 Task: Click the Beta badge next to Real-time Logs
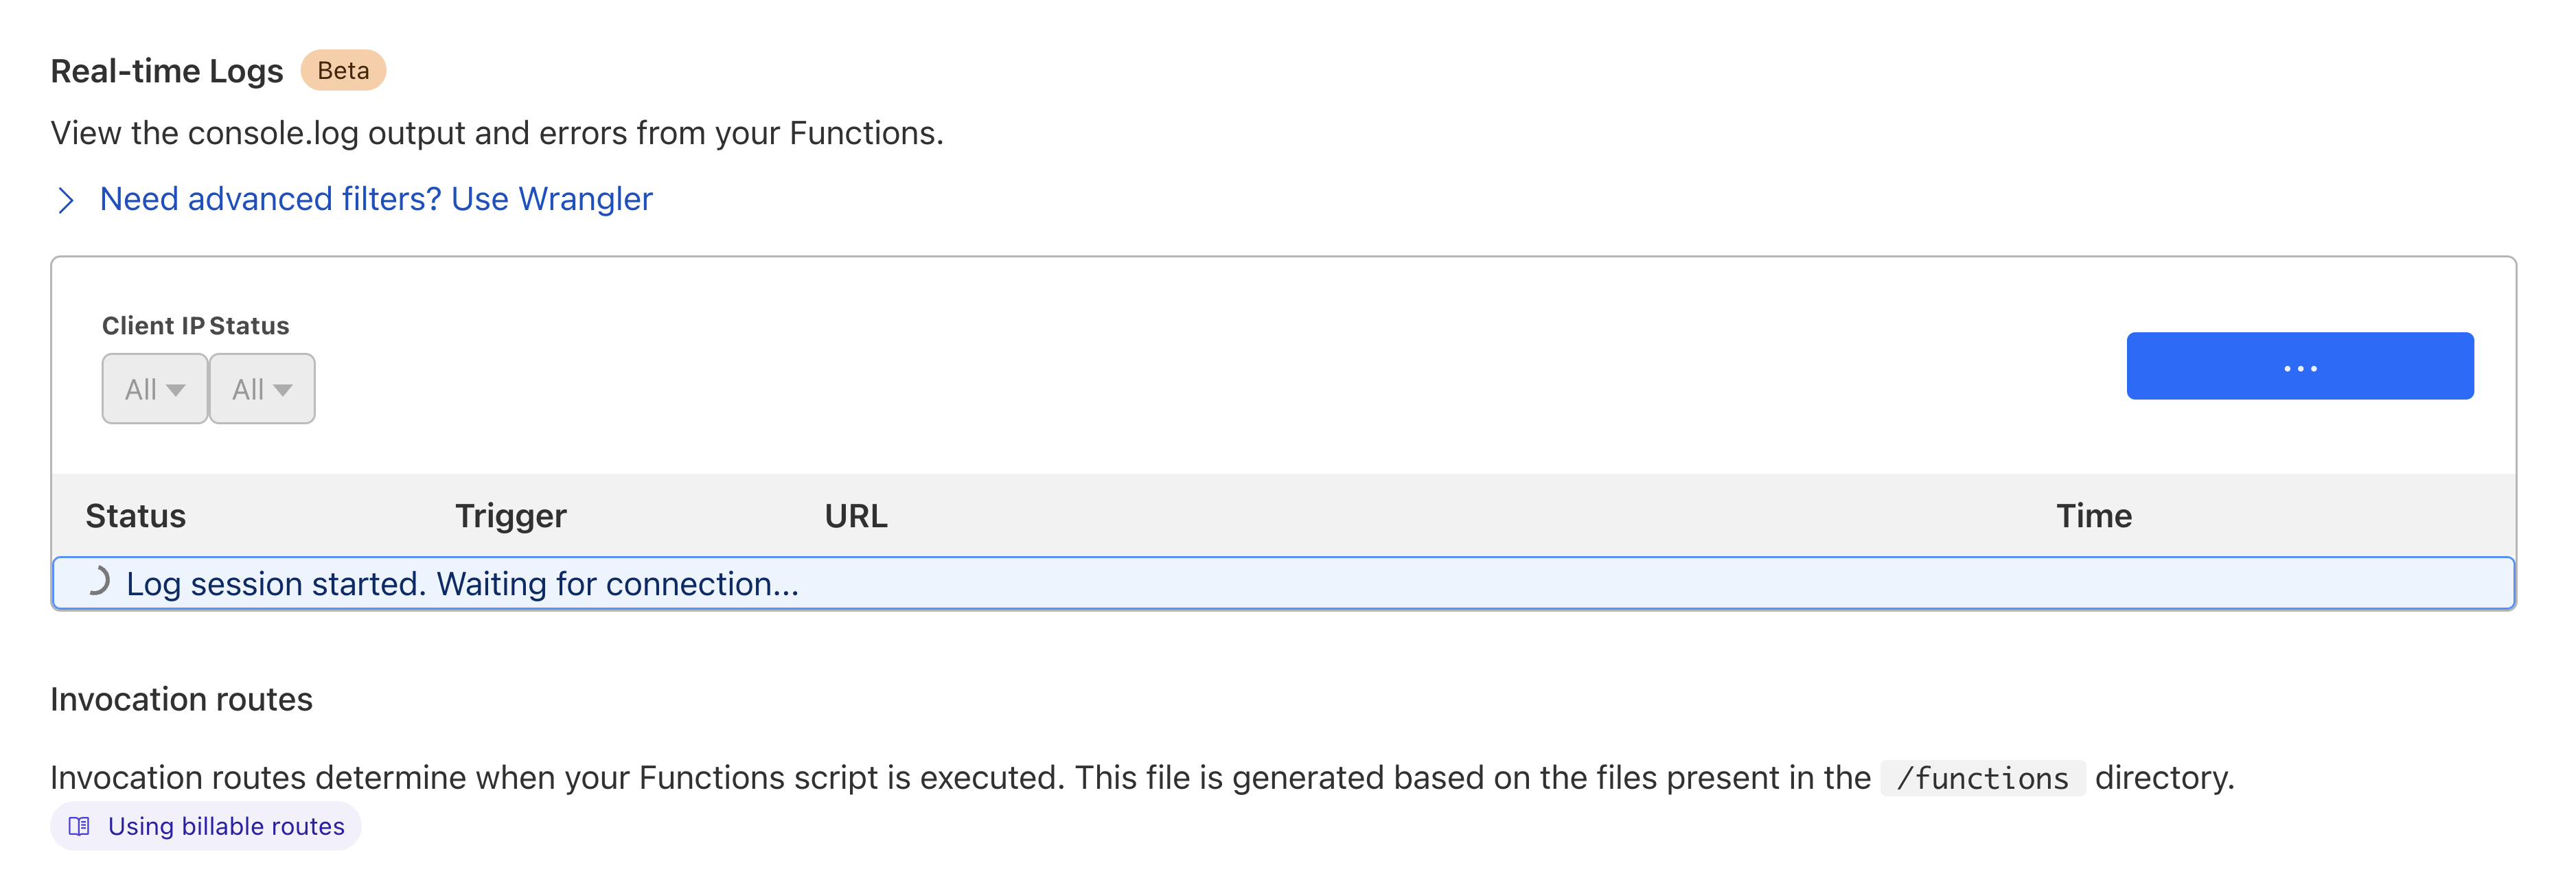point(343,70)
